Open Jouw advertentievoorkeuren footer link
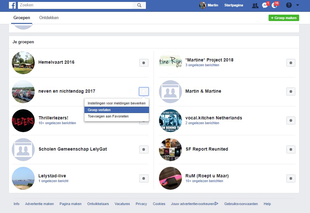This screenshot has height=213, width=310. 195,204
